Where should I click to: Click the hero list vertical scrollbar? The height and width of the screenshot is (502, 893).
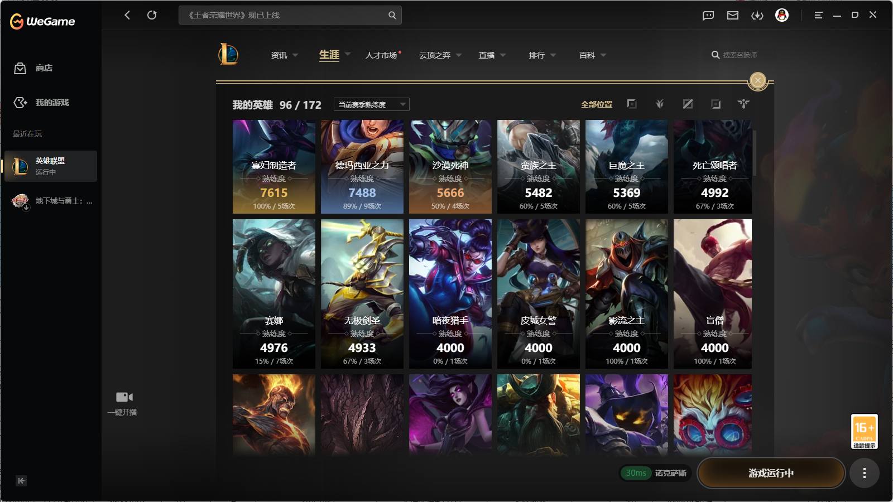point(754,153)
